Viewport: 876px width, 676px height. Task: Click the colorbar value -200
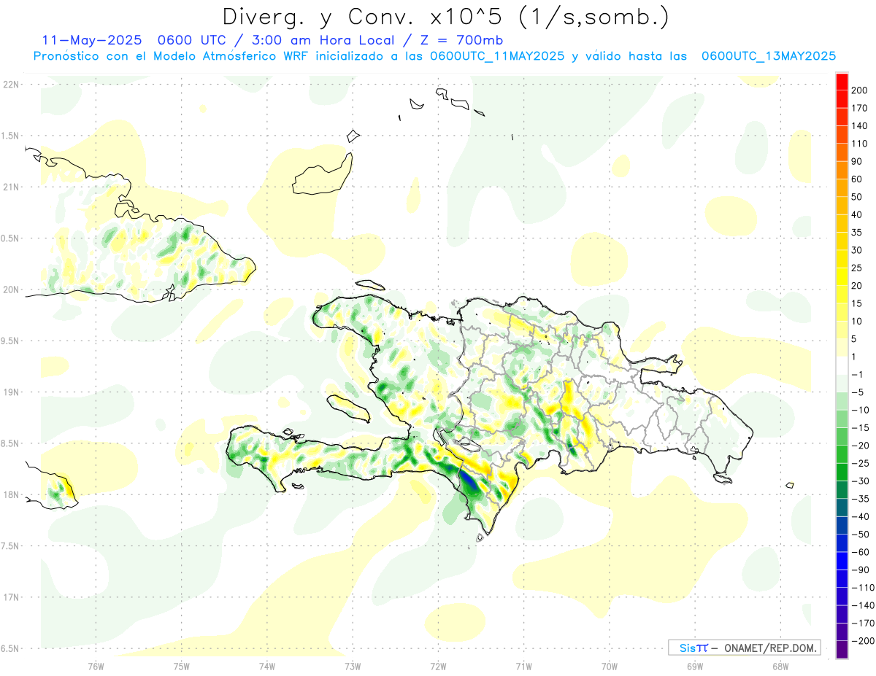[863, 641]
